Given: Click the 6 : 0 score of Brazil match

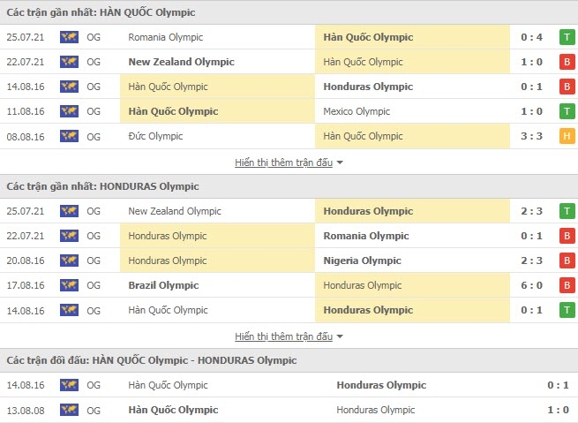Looking at the screenshot, I should pyautogui.click(x=531, y=285).
